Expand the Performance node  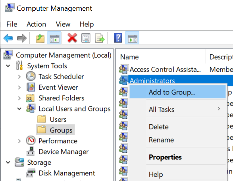click(19, 141)
